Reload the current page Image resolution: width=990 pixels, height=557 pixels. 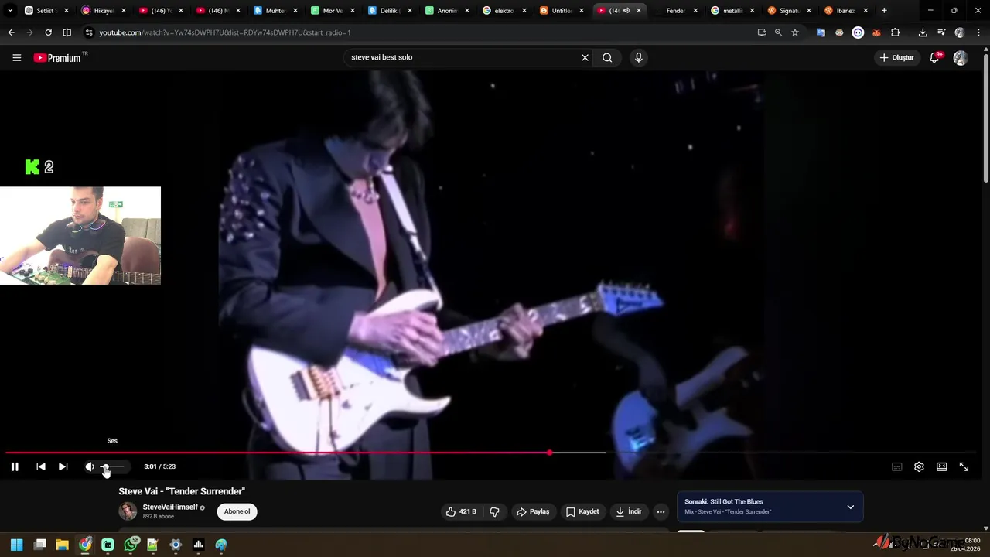point(48,32)
